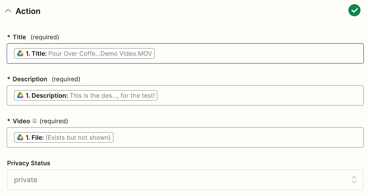Screen dimensions: 370x196
Task: Click the Action section heading
Action: click(x=28, y=11)
